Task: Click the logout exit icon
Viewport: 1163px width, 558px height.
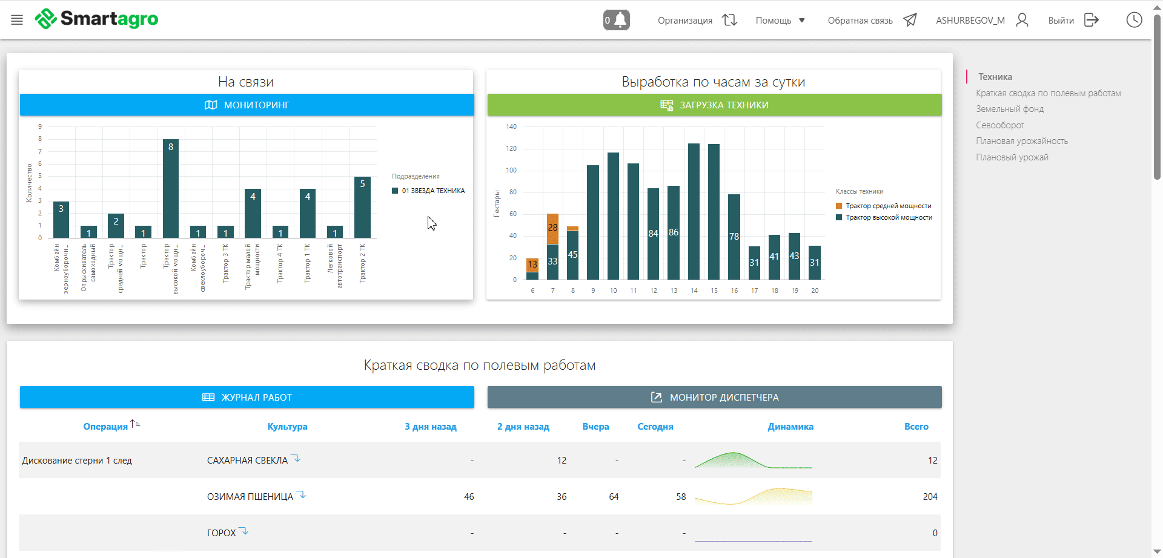Action: pos(1091,20)
